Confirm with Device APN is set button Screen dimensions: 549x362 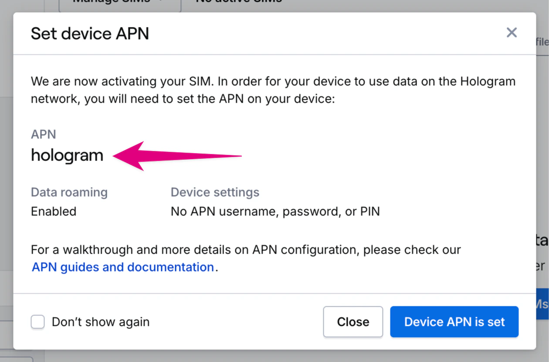click(454, 322)
